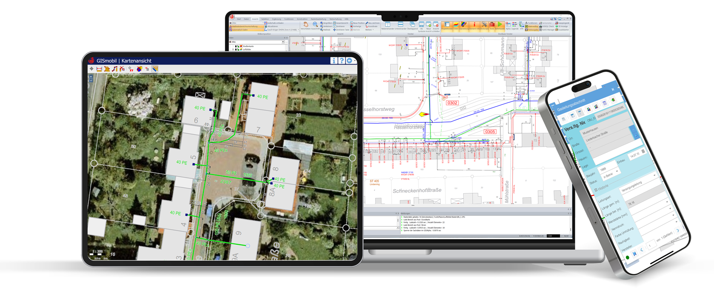Open ALKIS Manager in the laptop ribbon
The height and width of the screenshot is (288, 714).
pos(547,30)
